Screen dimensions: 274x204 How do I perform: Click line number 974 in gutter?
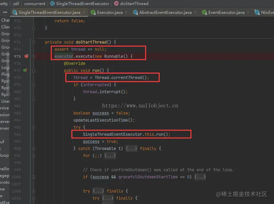point(17,49)
